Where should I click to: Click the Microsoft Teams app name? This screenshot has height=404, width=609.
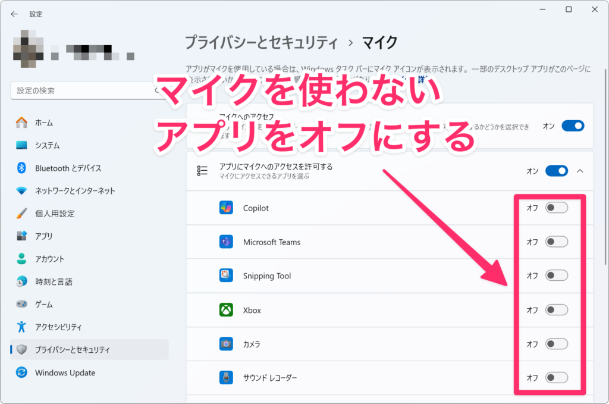(272, 242)
